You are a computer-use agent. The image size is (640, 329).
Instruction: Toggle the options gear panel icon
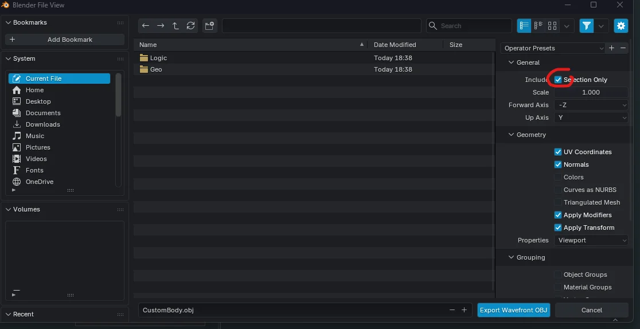[621, 26]
